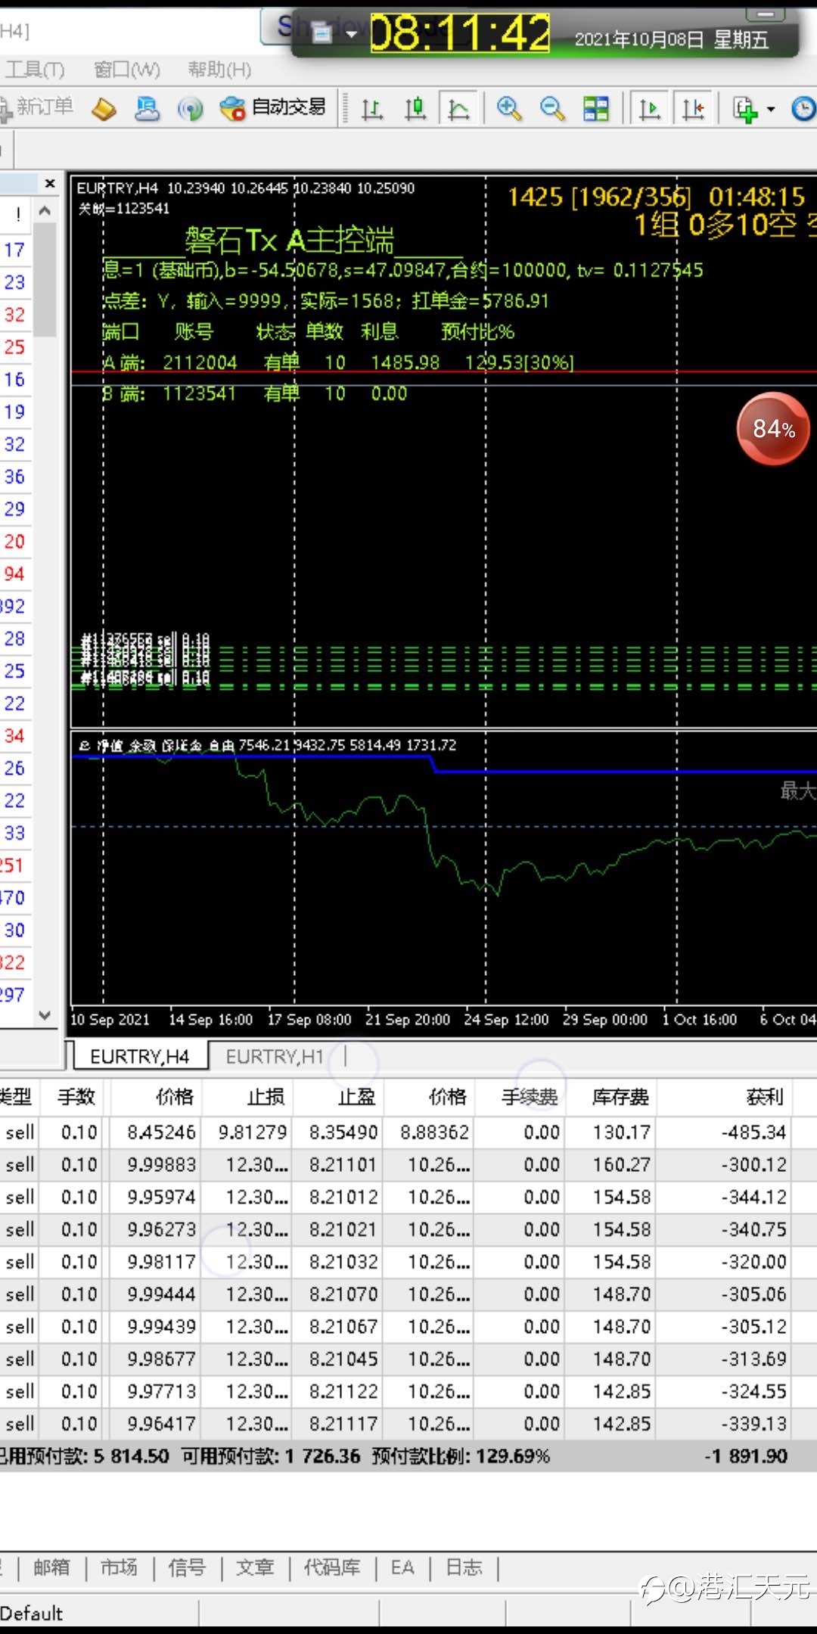This screenshot has width=817, height=1634.
Task: Click the side panel scroll down arrow
Action: tap(45, 1015)
